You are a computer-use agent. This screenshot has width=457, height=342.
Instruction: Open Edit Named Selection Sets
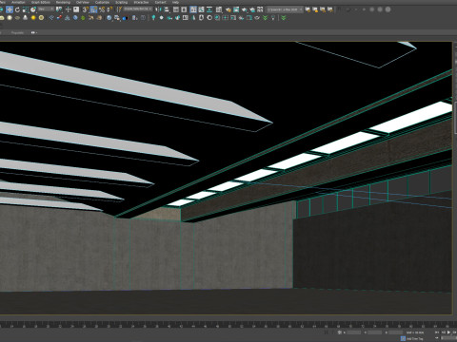[119, 9]
